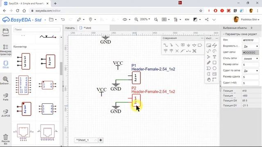Open the Place pin dropdown menu

[x=92, y=20]
